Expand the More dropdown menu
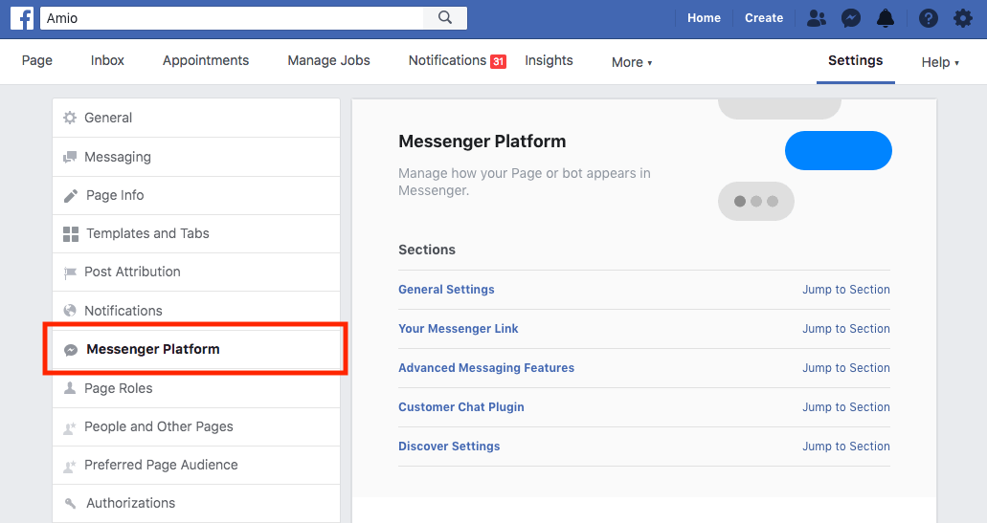Screen dimensions: 987x523 pos(631,62)
